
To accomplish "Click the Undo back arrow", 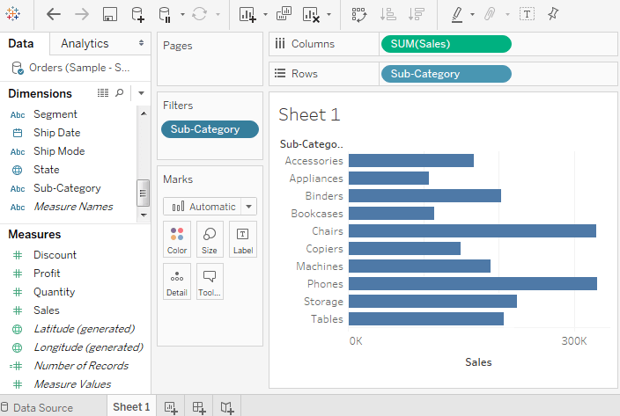I will [x=54, y=15].
